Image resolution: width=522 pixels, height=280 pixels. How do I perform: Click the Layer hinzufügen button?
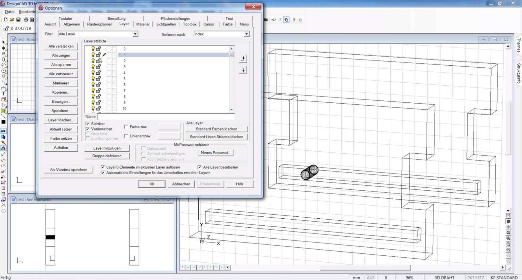tap(106, 148)
